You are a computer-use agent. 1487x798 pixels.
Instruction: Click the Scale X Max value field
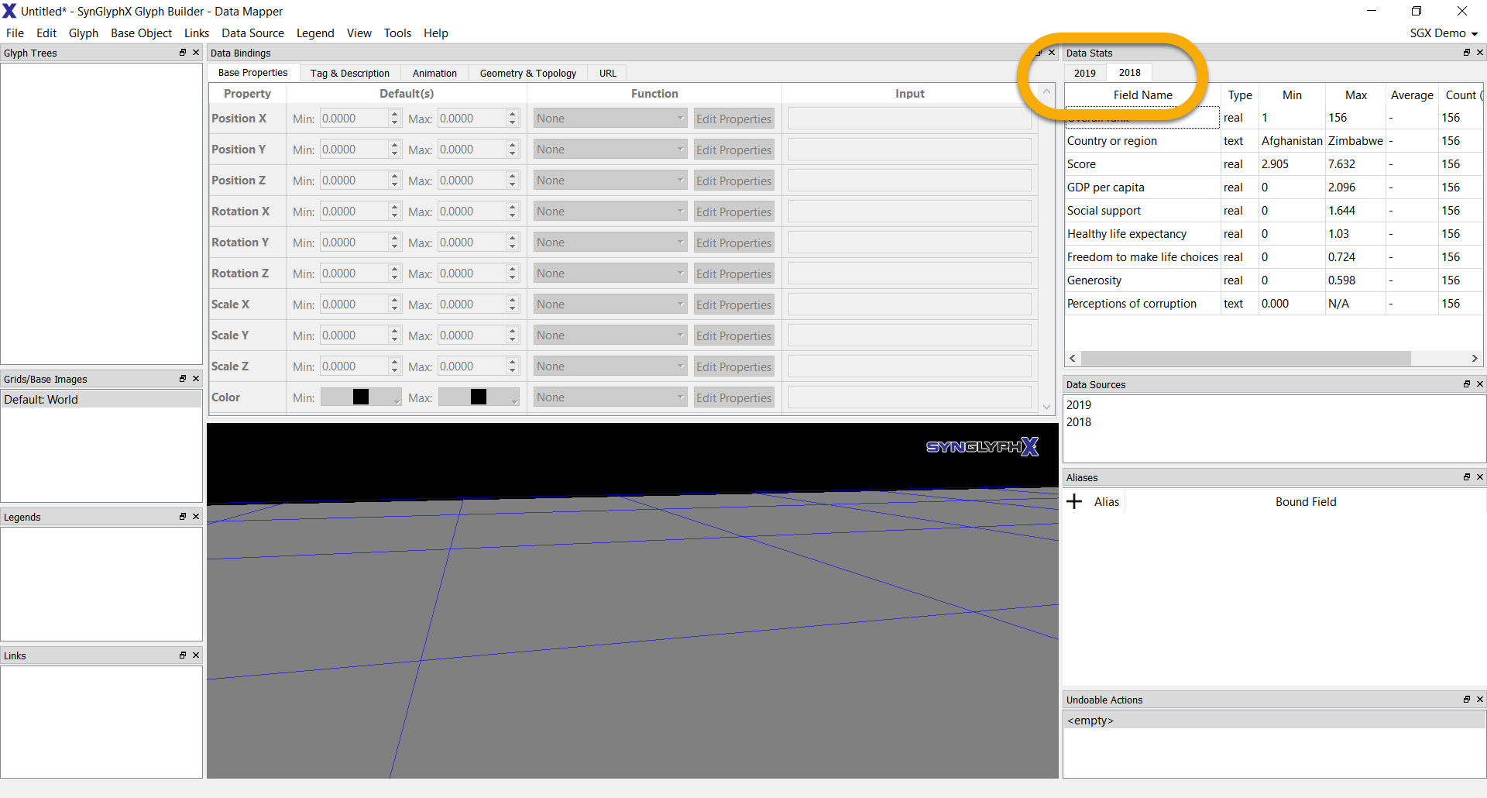[472, 304]
